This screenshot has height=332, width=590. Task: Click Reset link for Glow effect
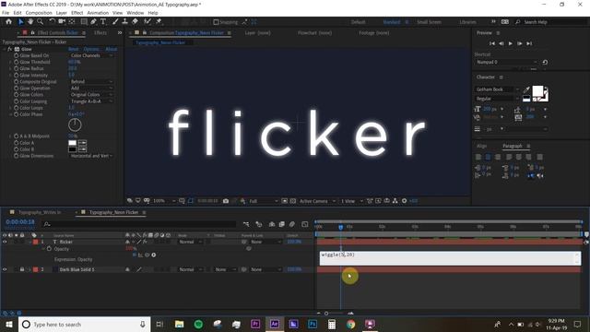[74, 49]
